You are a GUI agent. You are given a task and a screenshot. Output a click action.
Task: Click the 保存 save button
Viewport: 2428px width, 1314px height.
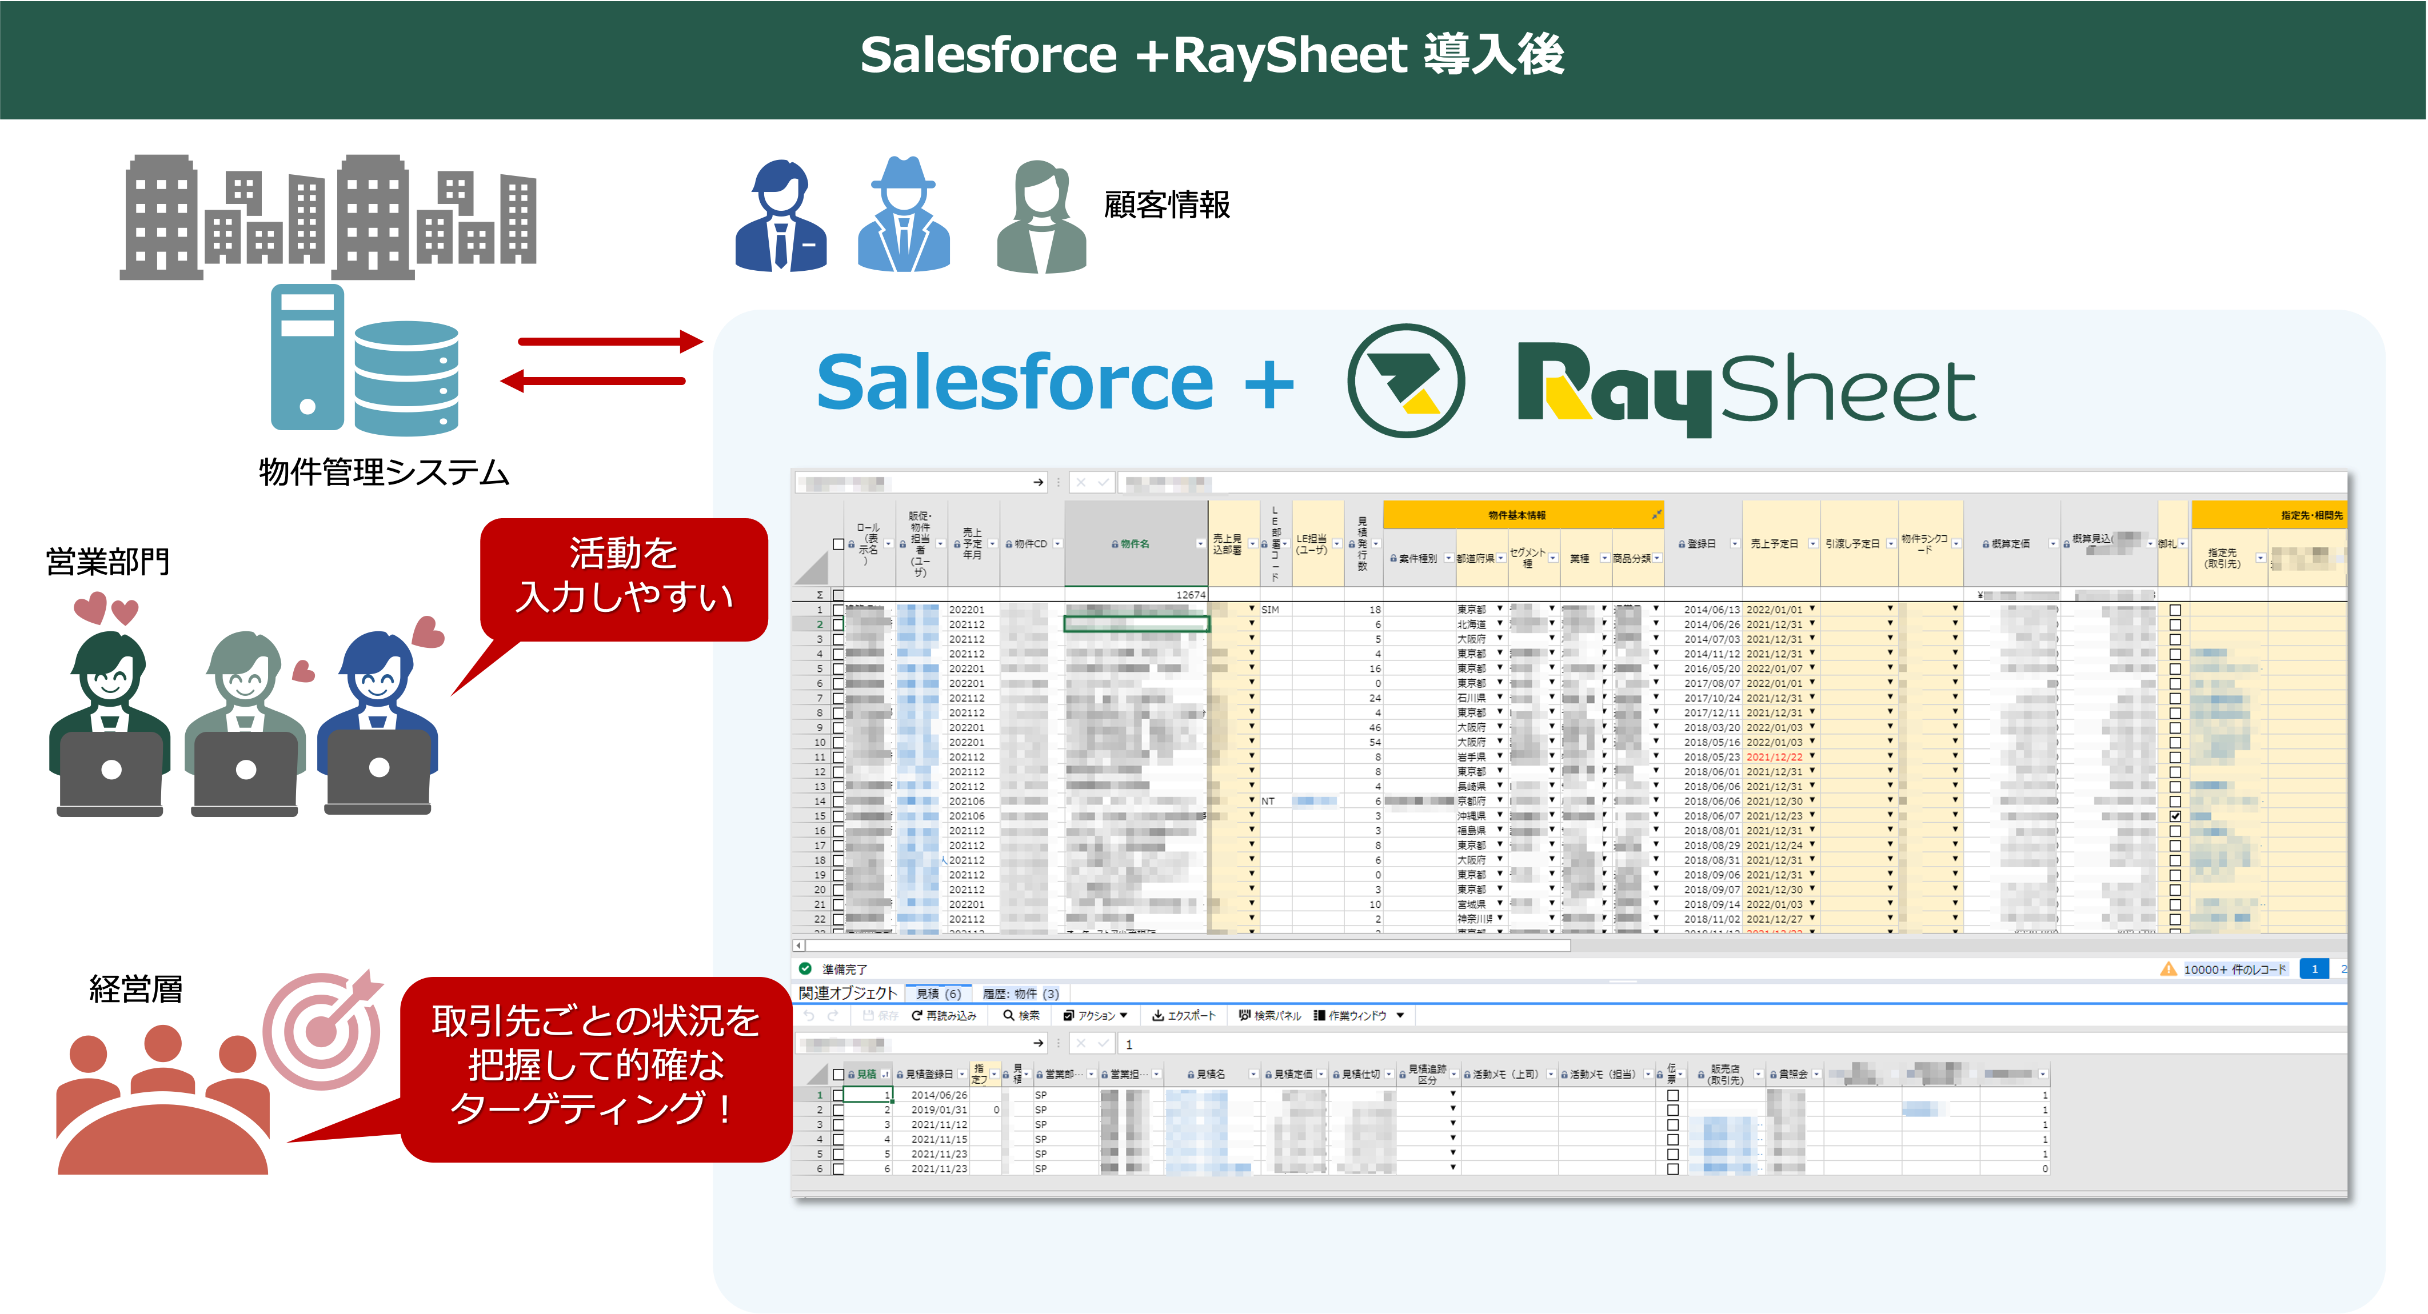pos(880,1015)
